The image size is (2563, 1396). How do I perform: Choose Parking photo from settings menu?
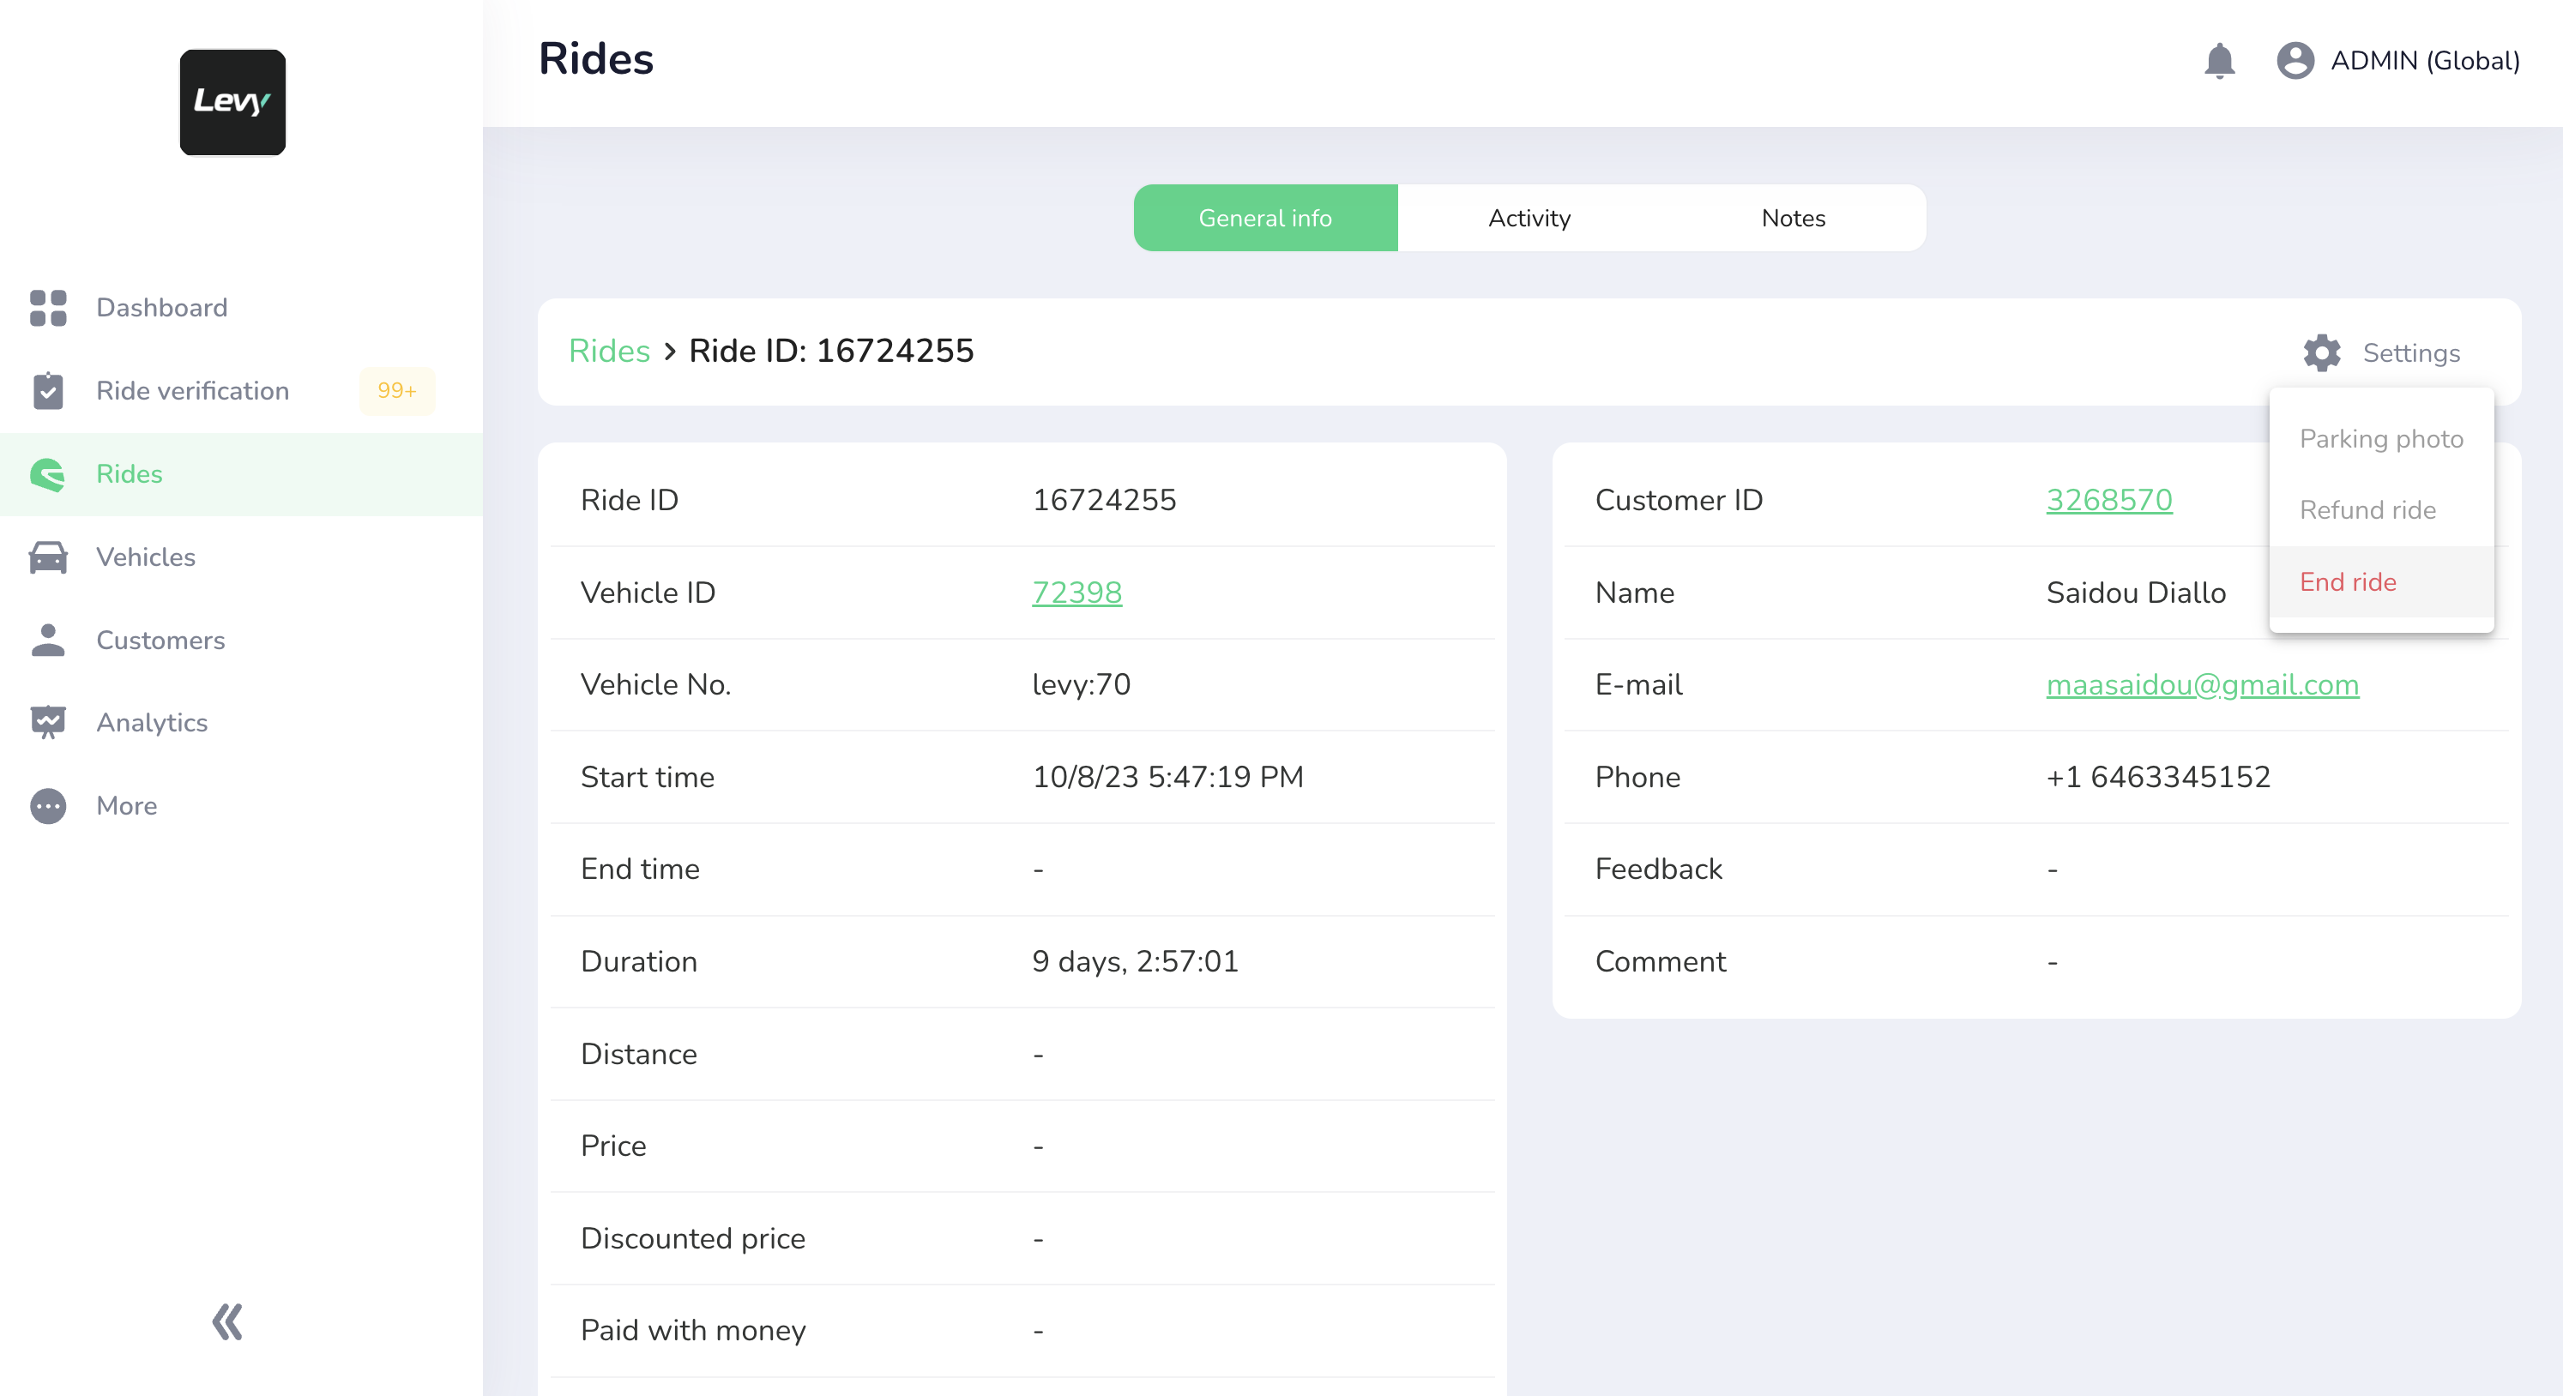[2381, 438]
